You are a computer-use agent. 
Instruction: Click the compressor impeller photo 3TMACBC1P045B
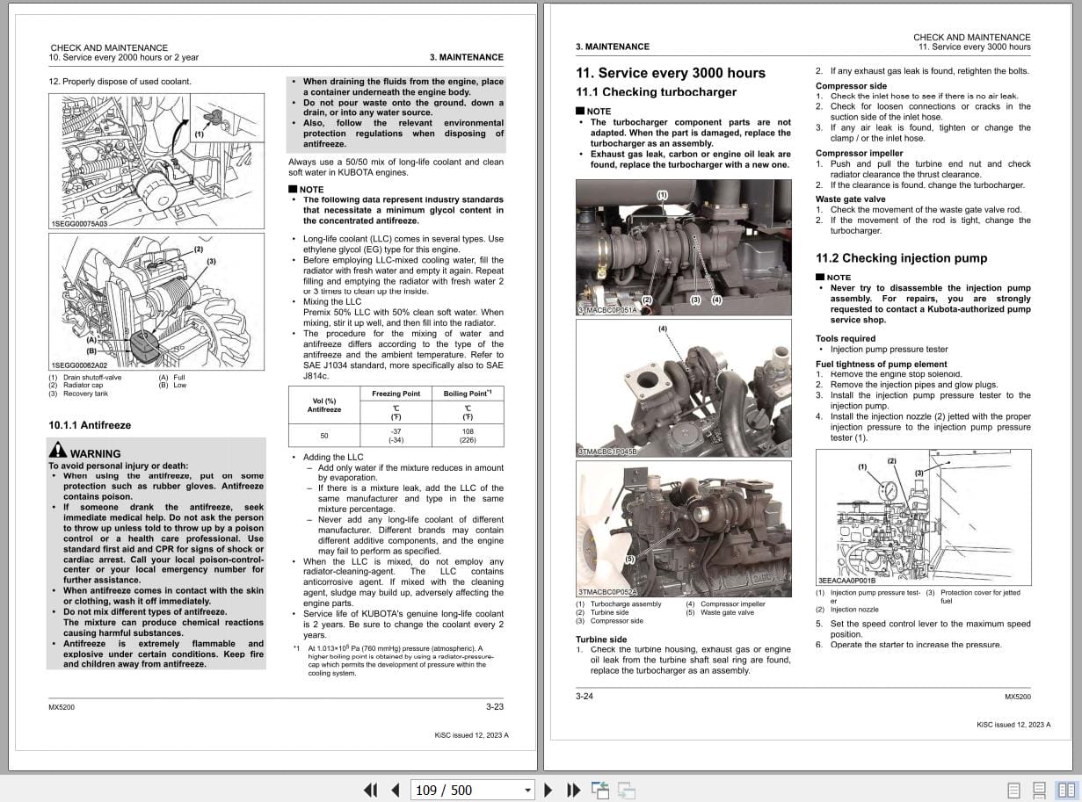tap(683, 387)
